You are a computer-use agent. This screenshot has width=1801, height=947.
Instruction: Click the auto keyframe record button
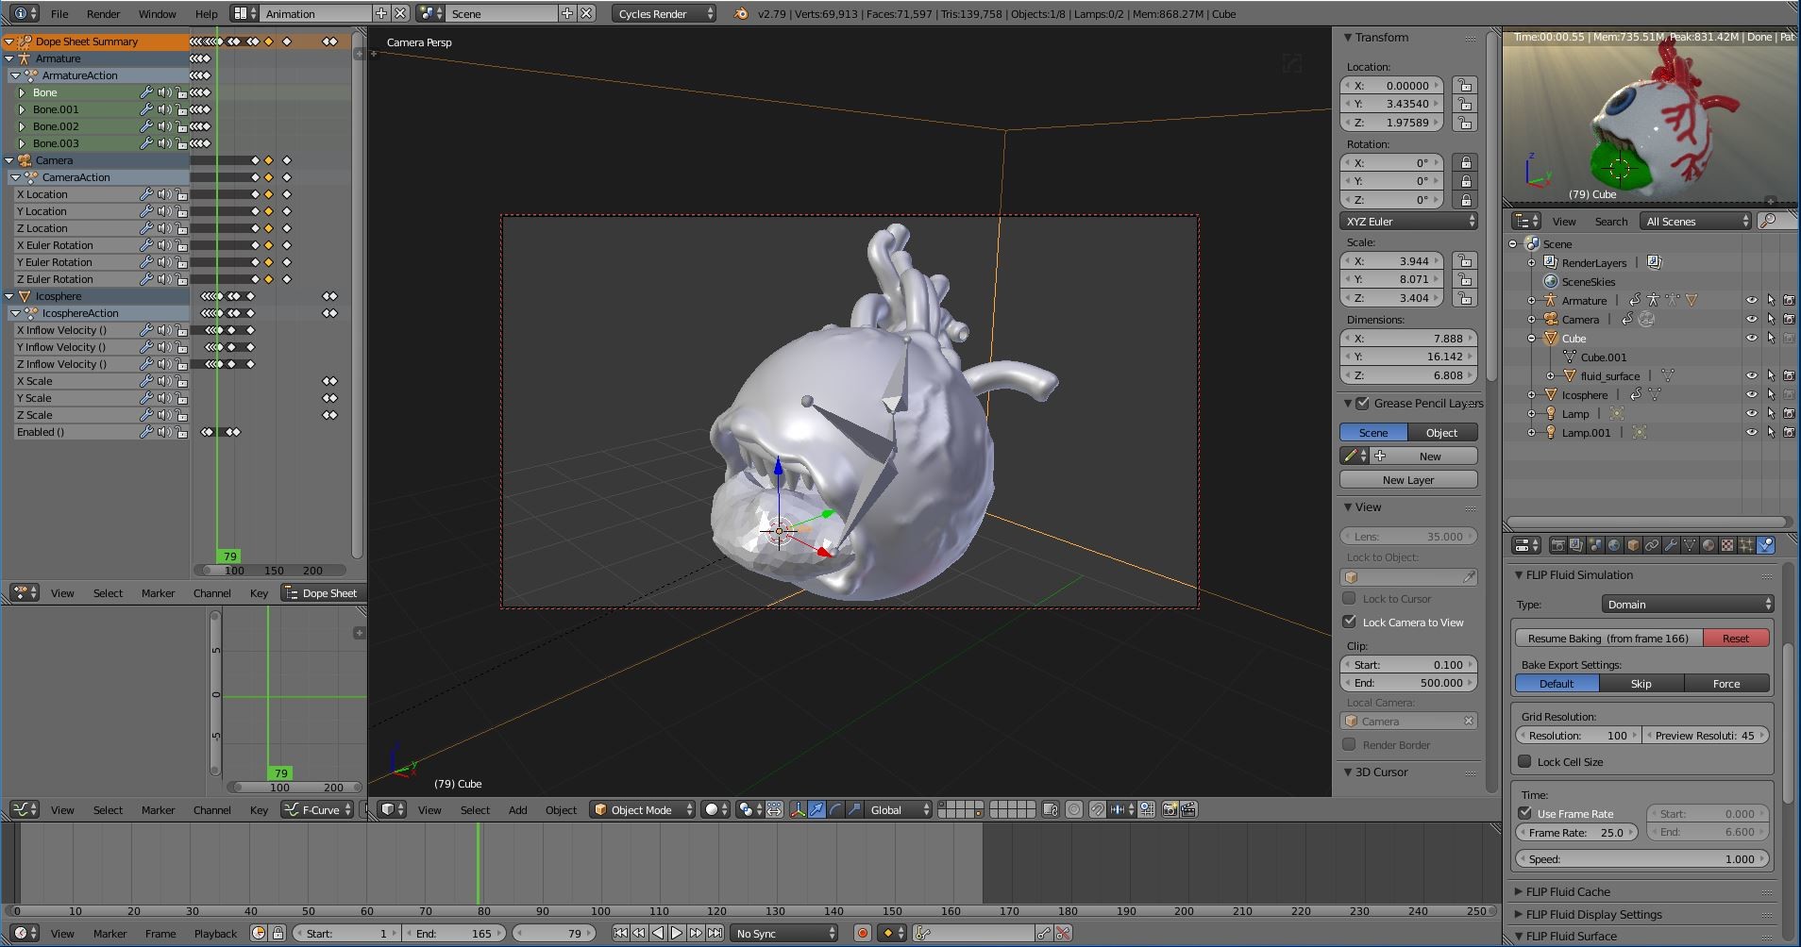(862, 933)
